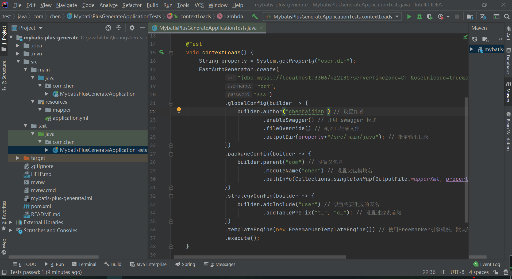Click the editor vertical scrollbar
The width and height of the screenshot is (512, 279).
(x=466, y=160)
